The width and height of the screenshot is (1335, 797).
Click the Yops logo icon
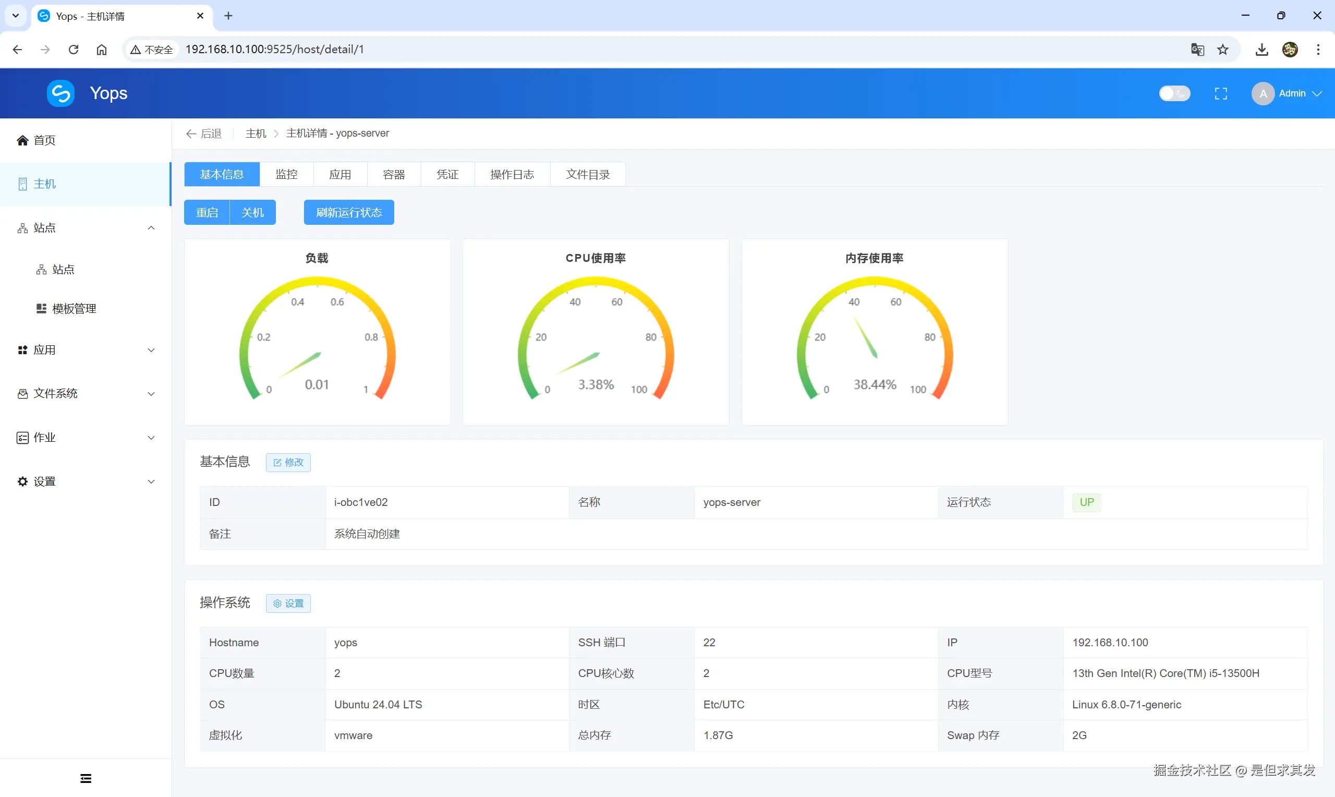pyautogui.click(x=60, y=93)
